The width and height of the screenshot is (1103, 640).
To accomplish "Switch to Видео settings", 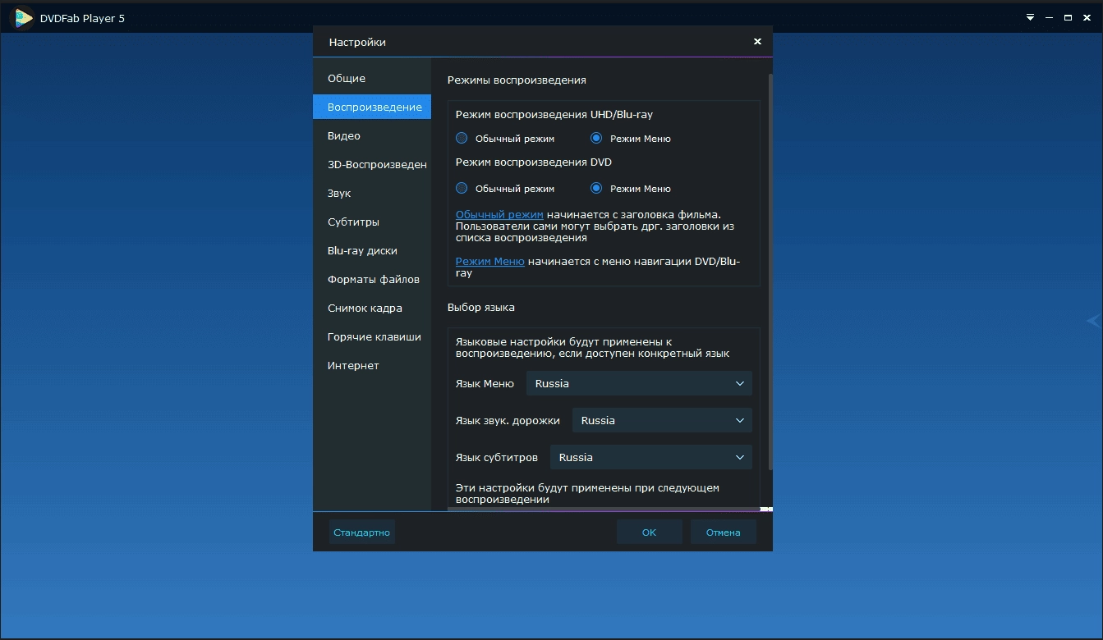I will coord(372,135).
